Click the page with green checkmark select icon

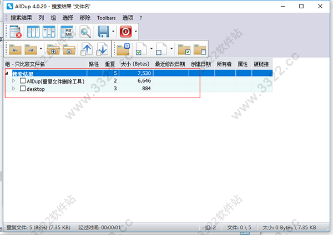(x=141, y=49)
